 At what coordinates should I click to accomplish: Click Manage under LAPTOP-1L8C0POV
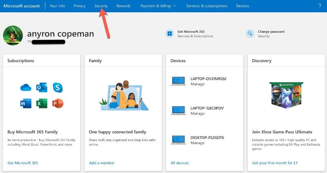pos(197,114)
